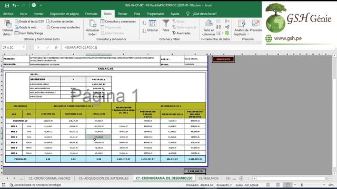Open Conexiones existentes
Viewport: 337px width, 189px height.
[63, 27]
